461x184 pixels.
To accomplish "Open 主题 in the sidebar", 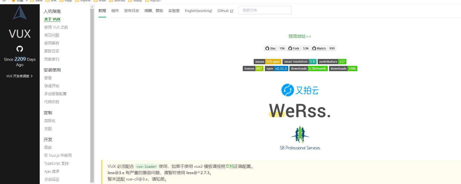I will [x=48, y=129].
